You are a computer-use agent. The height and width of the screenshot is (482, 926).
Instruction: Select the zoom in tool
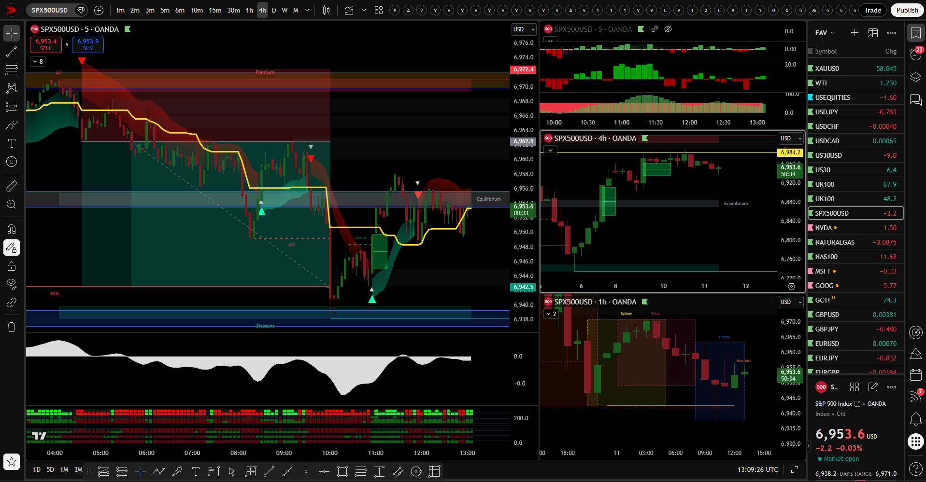[x=12, y=204]
